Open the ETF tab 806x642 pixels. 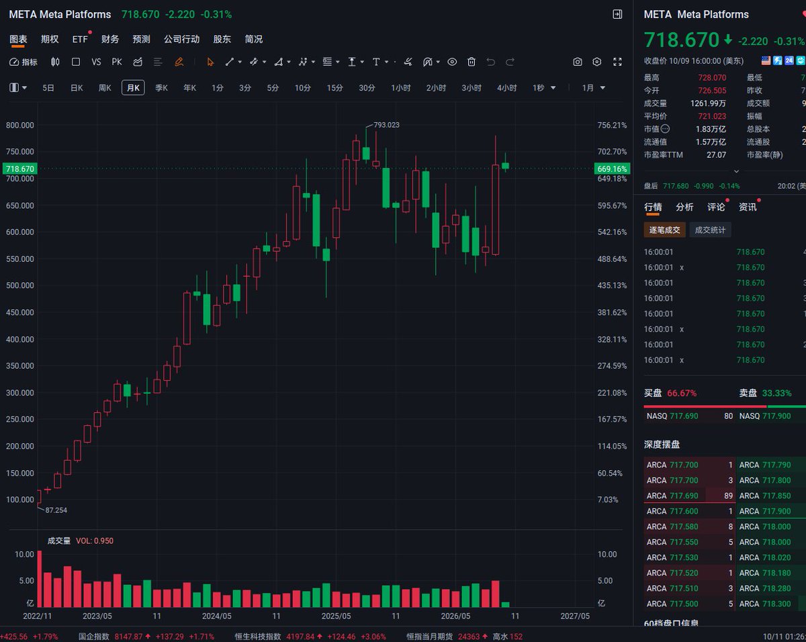coord(80,39)
